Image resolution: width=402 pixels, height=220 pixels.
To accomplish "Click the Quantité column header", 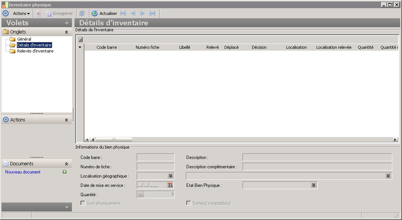I will (365, 47).
